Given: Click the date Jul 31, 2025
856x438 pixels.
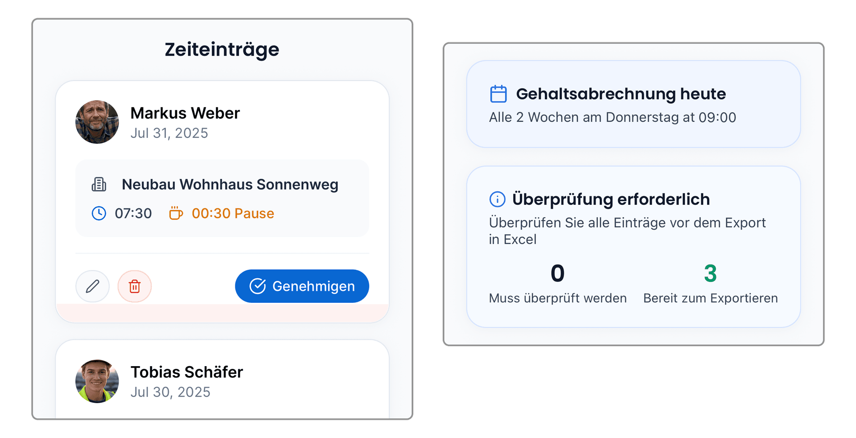Looking at the screenshot, I should point(169,132).
